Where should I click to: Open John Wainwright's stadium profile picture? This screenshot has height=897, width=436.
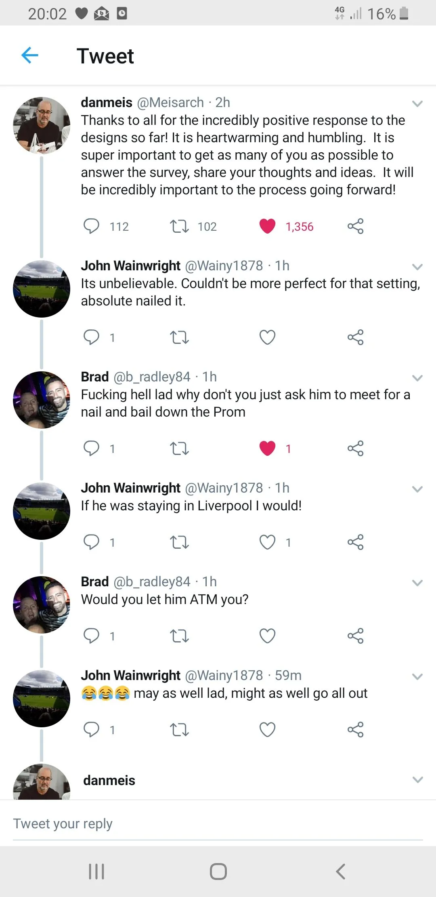coord(42,289)
